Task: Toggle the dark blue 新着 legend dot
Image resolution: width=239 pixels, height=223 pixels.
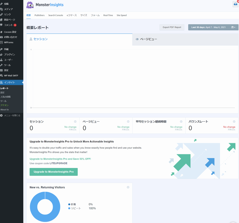Action: click(69, 204)
